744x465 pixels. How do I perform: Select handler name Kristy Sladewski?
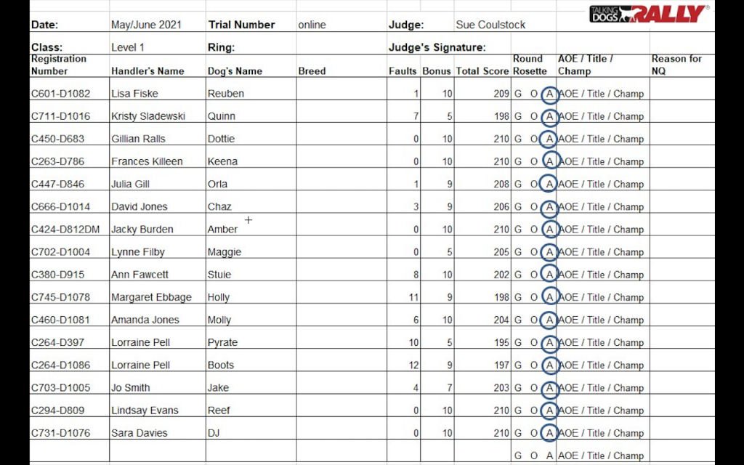(148, 116)
